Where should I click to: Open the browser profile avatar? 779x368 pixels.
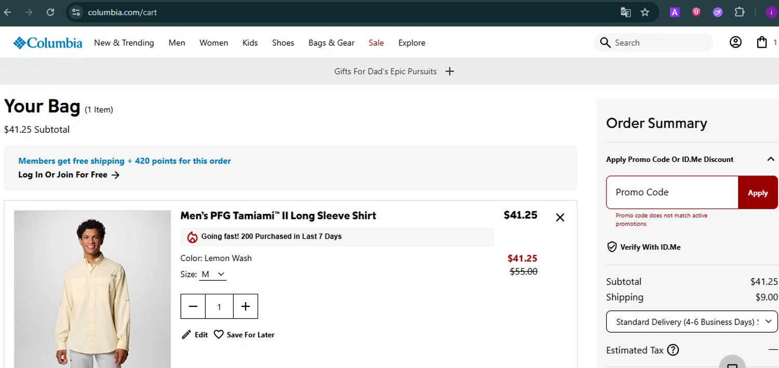coord(772,12)
